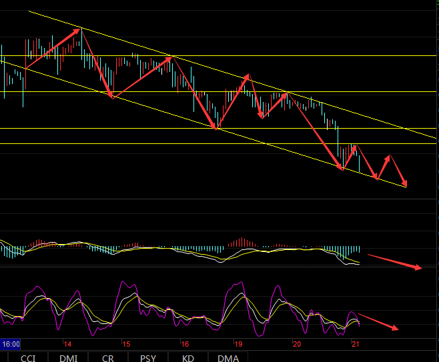Click the final projected red arrowhead at channel end
The image size is (439, 362).
405,185
